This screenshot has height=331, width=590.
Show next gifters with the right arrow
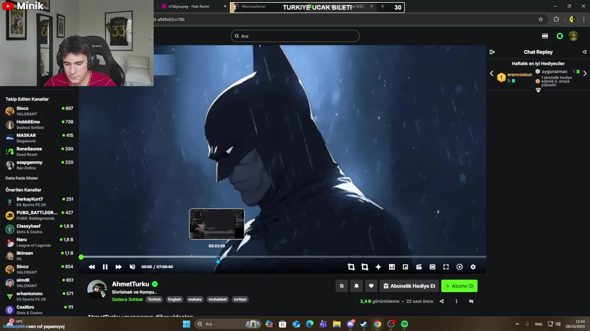[x=585, y=74]
